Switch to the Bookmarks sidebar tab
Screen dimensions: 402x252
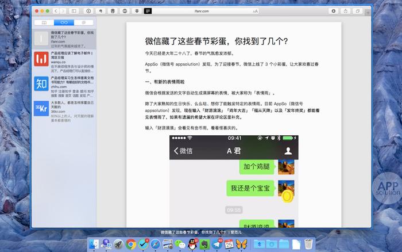click(44, 22)
